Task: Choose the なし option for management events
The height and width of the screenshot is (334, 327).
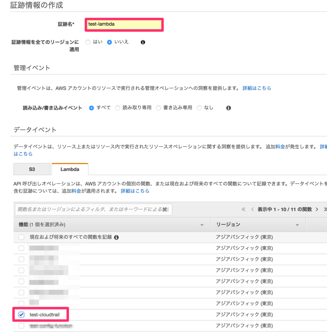Action: coord(199,108)
